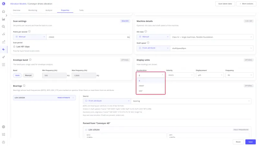Open the trend line sidebar icon
The image size is (259, 146).
pyautogui.click(x=4, y=42)
